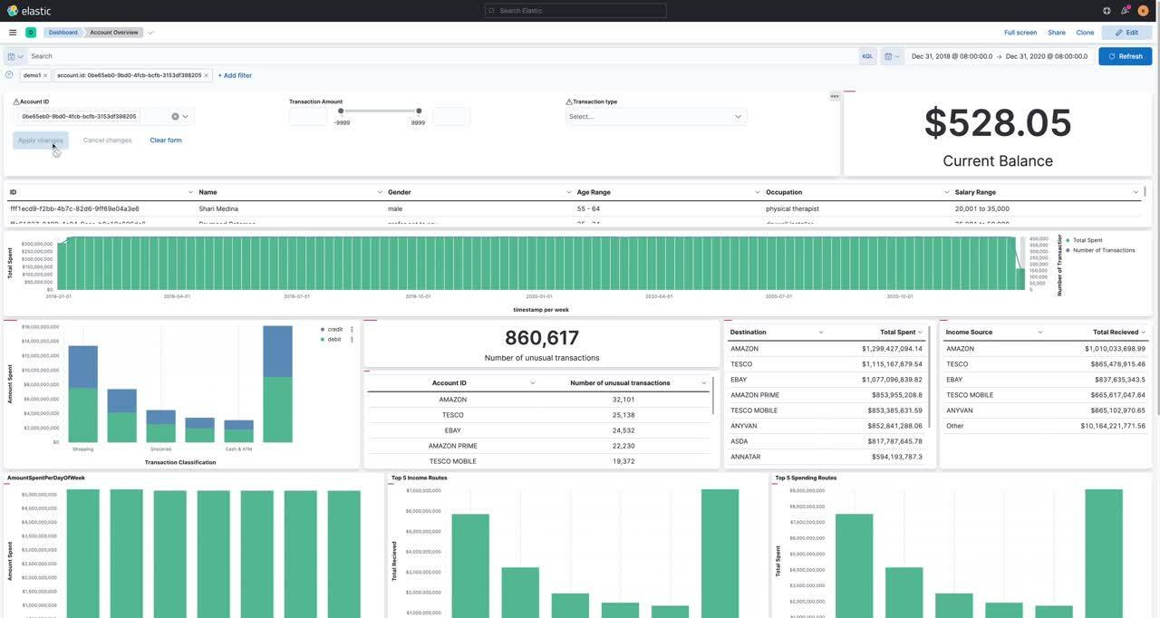Click + Add filter
Viewport: 1160px width, 618px height.
pyautogui.click(x=235, y=75)
